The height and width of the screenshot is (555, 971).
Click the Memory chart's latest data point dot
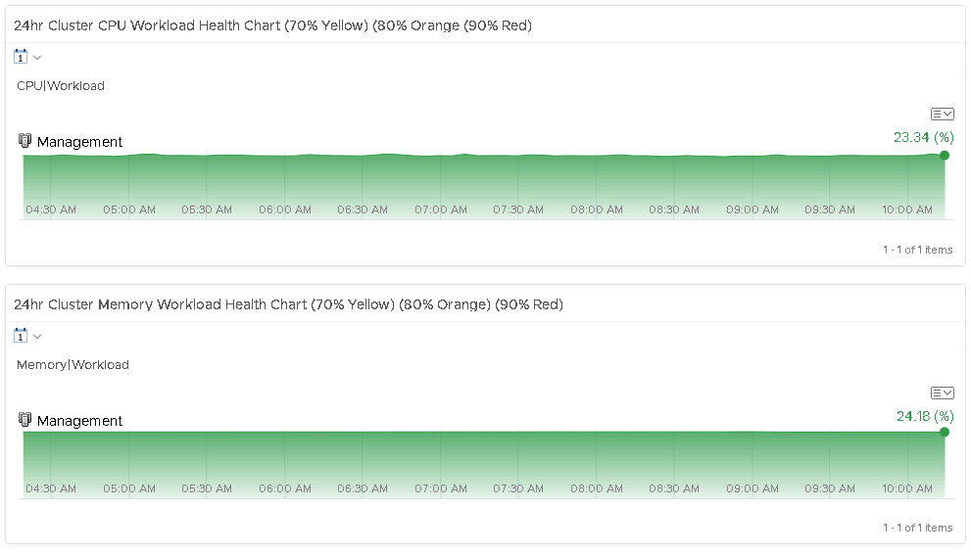point(945,432)
